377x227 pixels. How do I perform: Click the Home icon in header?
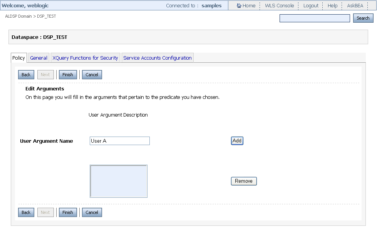pos(239,5)
